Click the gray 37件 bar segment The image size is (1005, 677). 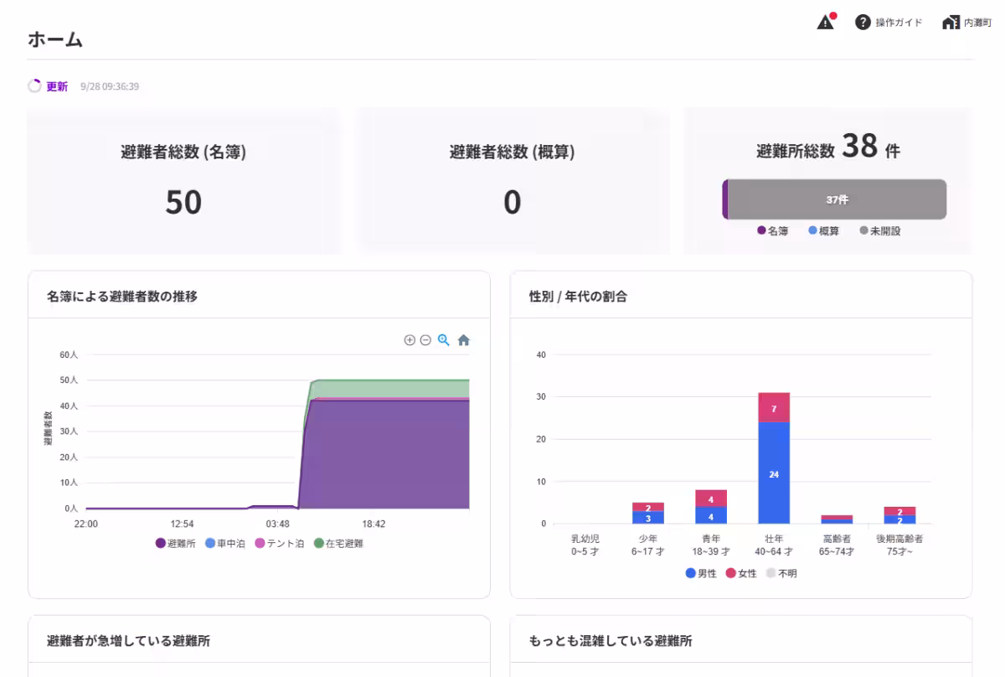point(837,199)
